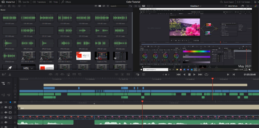Mute track 1 audio

[6, 117]
